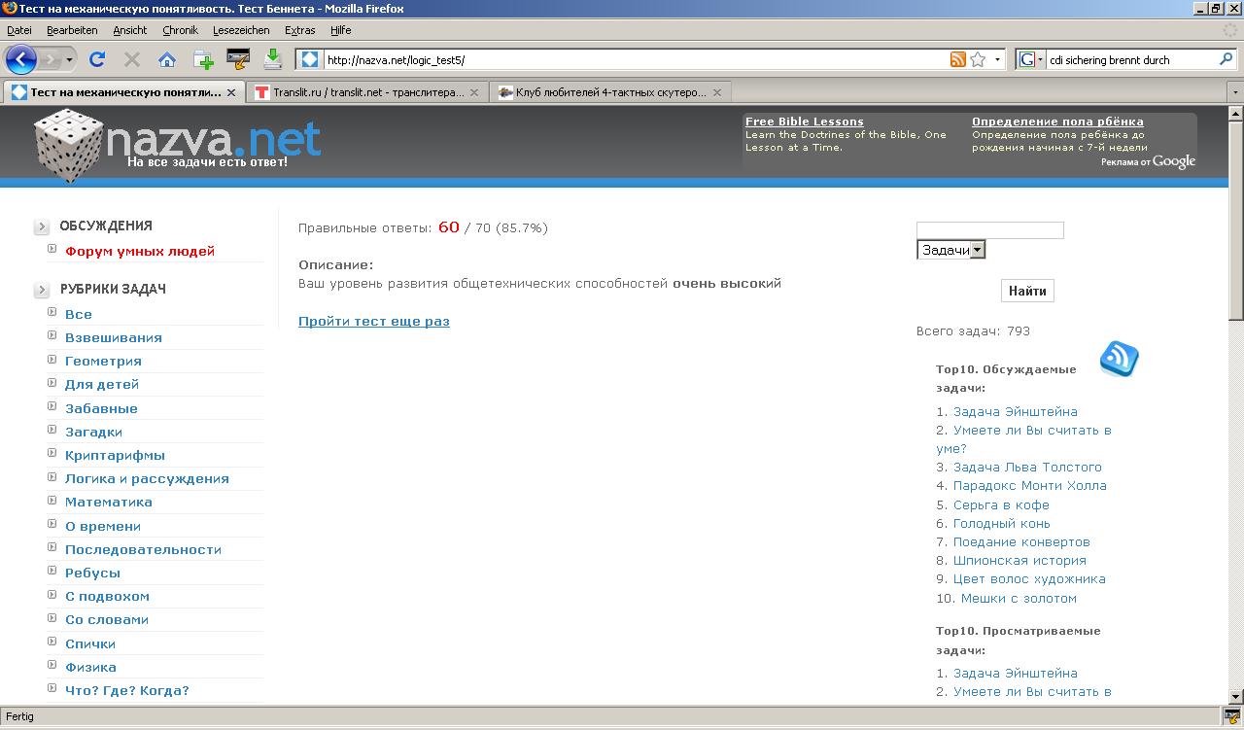Image resolution: width=1244 pixels, height=730 pixels.
Task: Close the scooter club tab
Action: pyautogui.click(x=717, y=92)
